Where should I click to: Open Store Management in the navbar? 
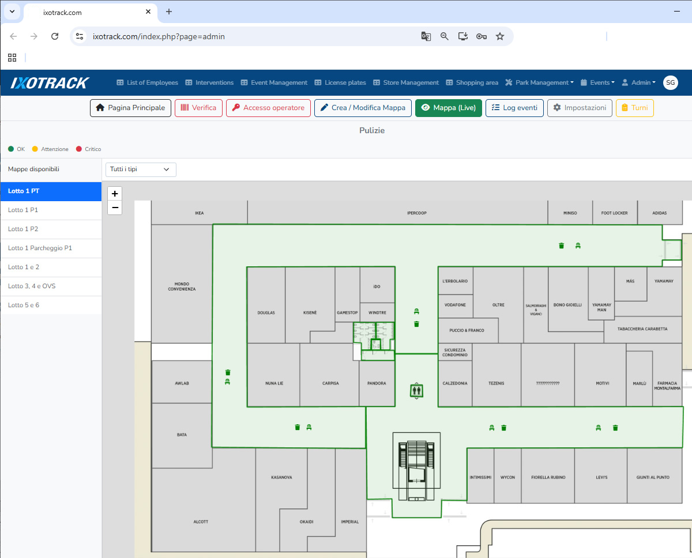pyautogui.click(x=406, y=82)
